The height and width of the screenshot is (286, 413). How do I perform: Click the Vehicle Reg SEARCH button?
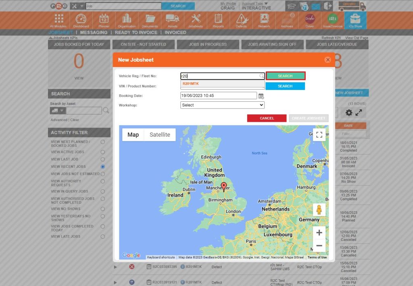(285, 75)
